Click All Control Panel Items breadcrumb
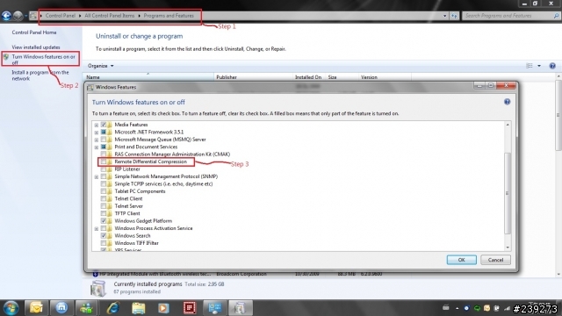Screen dimensions: 562x316 [110, 16]
